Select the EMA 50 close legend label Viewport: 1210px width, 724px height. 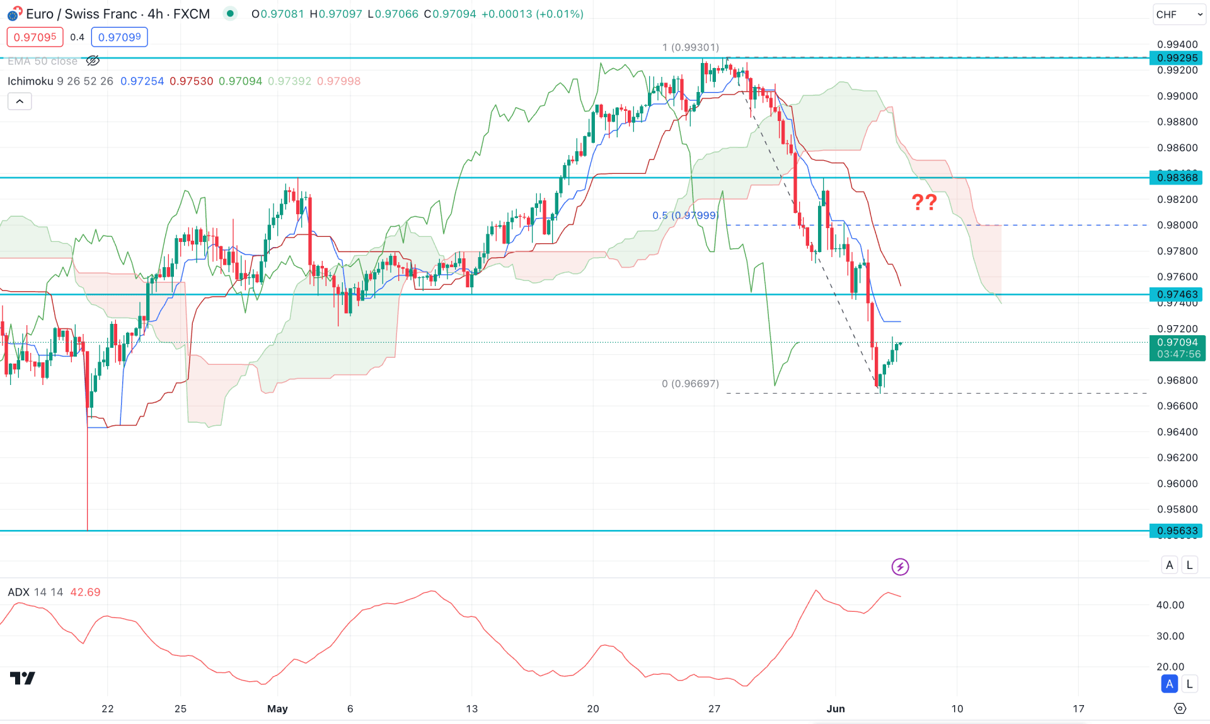[43, 61]
